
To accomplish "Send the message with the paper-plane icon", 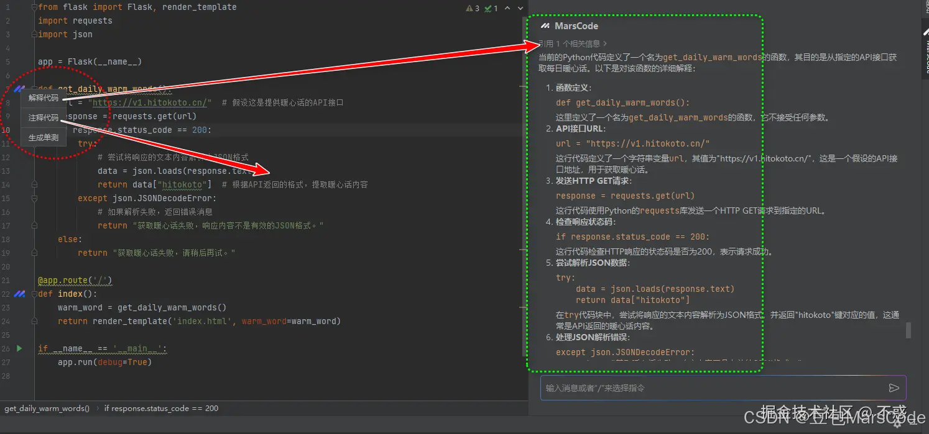I will click(894, 388).
